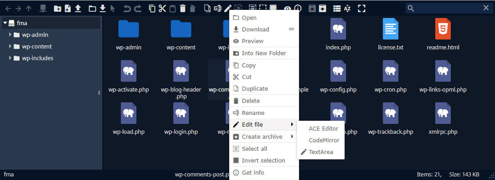
Task: Click the Paste clipboard toolbar icon
Action: pyautogui.click(x=172, y=9)
